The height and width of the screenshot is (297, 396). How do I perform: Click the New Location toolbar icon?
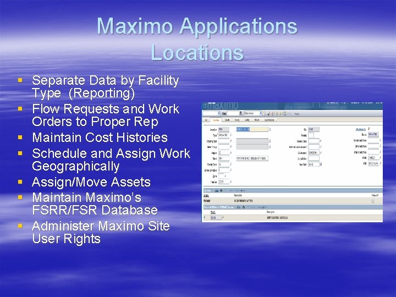[x=264, y=113]
